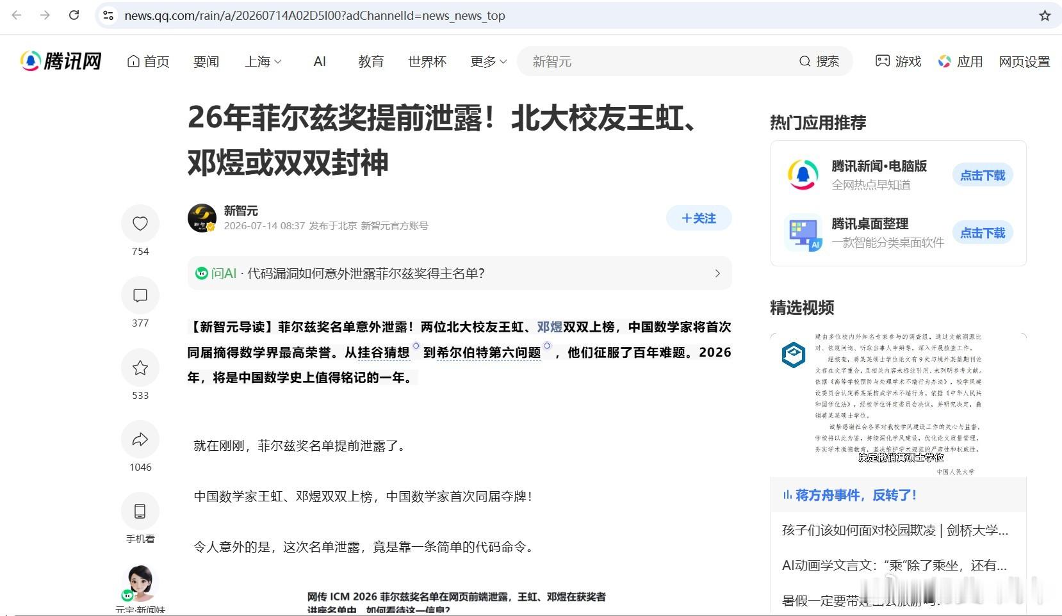Click the URL in the address bar
The height and width of the screenshot is (616, 1062).
click(315, 15)
